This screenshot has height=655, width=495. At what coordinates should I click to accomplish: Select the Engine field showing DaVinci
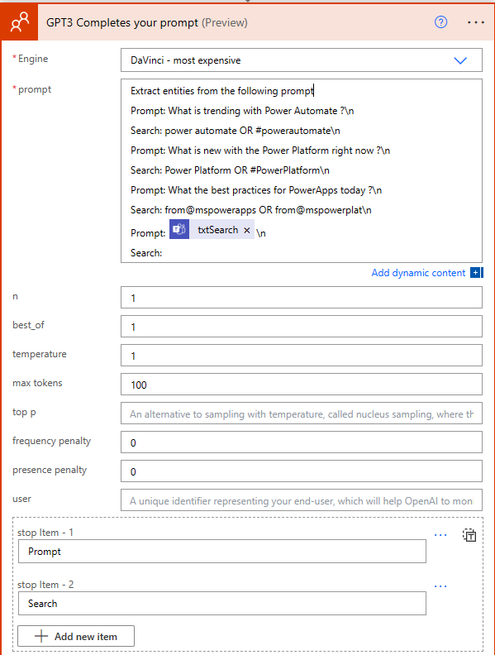point(302,60)
